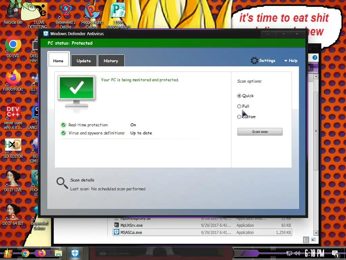Select the Full scan radio option
The width and height of the screenshot is (346, 260).
[x=239, y=106]
